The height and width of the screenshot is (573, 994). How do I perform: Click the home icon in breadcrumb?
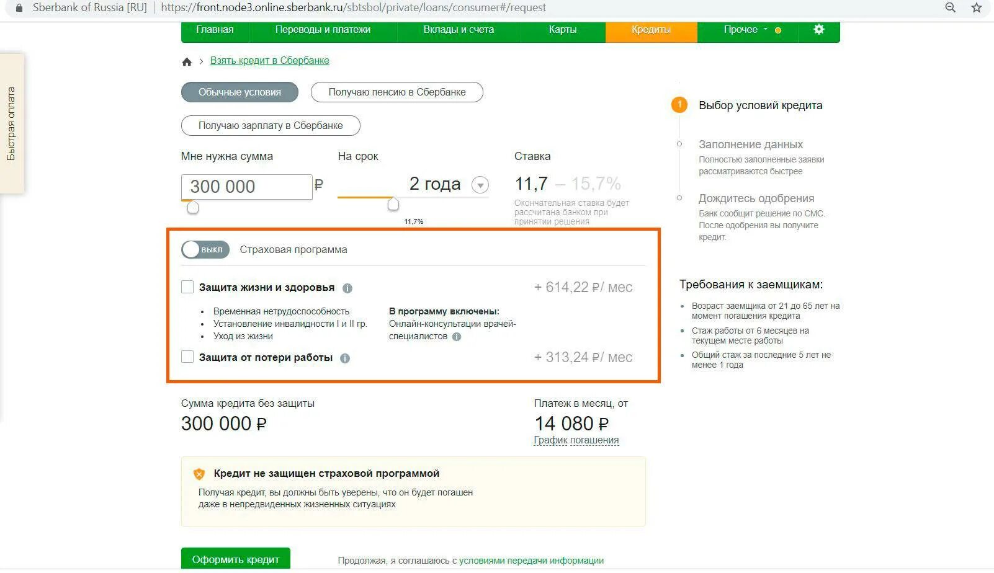(x=187, y=61)
